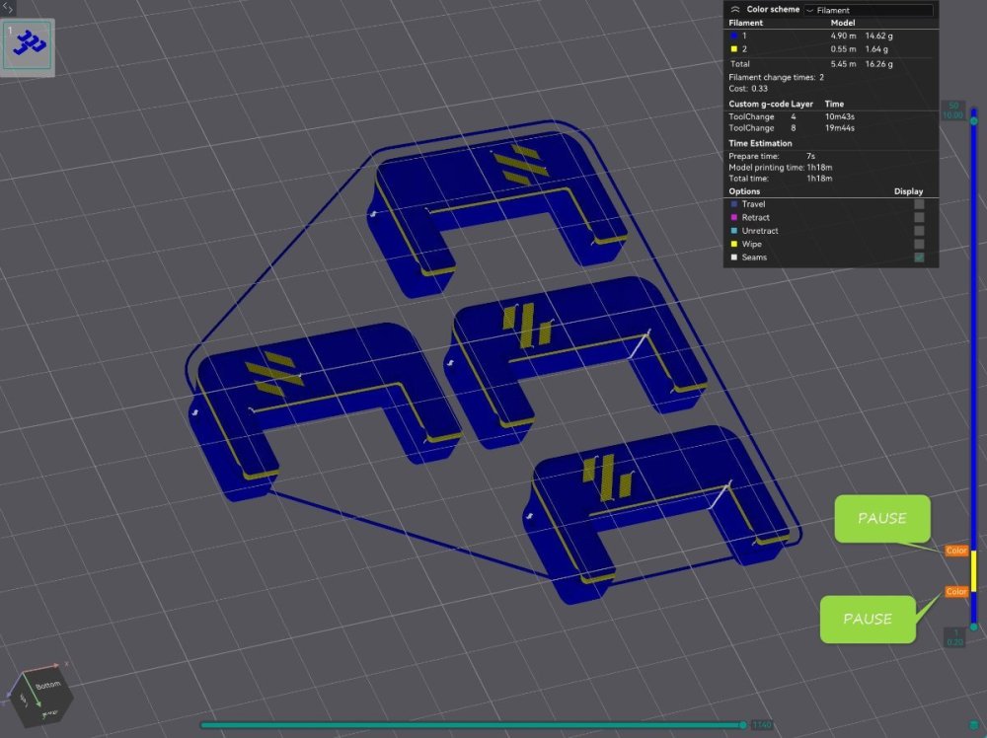Click the top handle of the layer slider
Screen dimensions: 987x738
(974, 120)
